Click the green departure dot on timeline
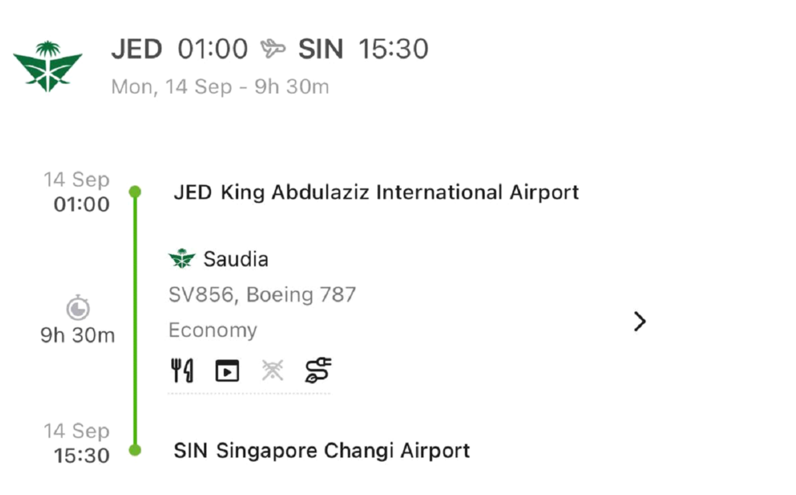Screen dimensions: 796x495 pyautogui.click(x=135, y=192)
